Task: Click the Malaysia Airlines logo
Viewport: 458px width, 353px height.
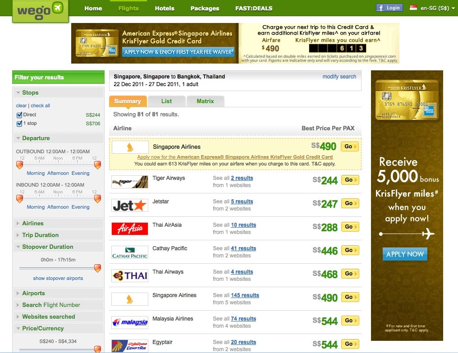Action: coord(130,323)
